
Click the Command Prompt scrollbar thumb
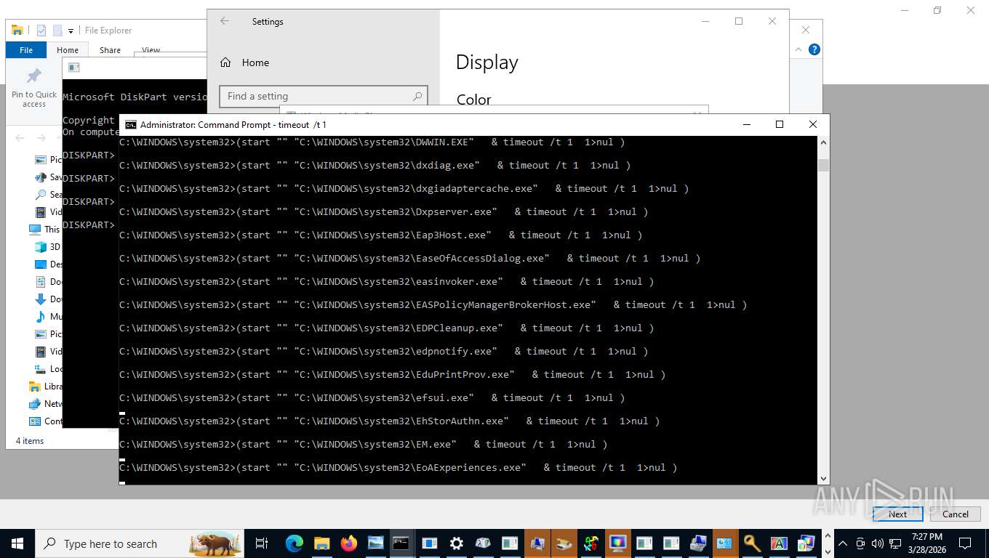click(823, 165)
